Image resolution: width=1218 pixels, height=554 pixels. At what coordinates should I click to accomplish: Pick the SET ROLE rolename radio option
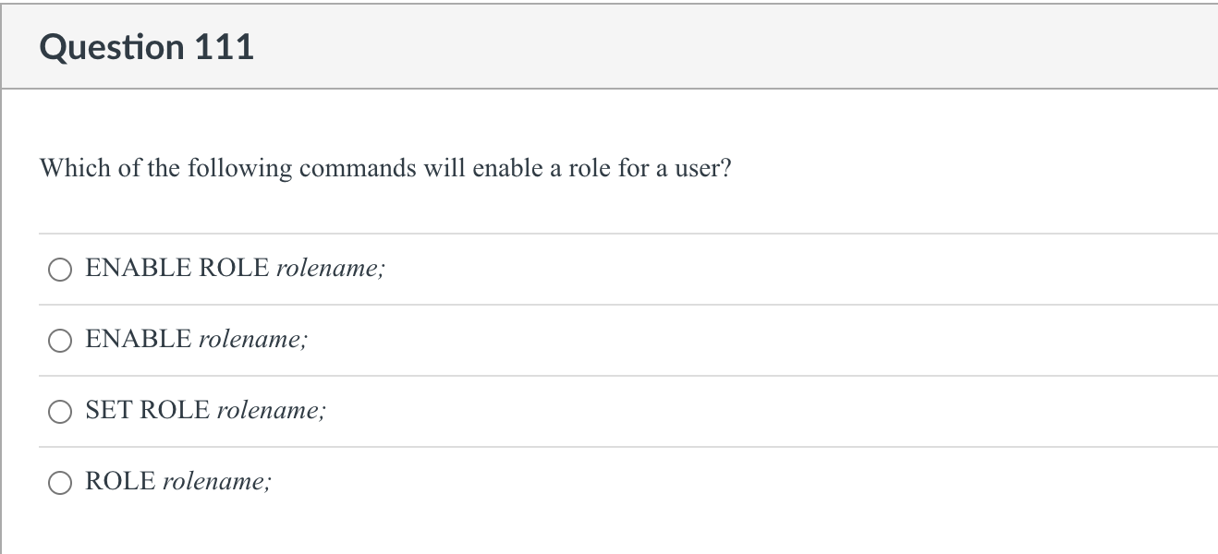pyautogui.click(x=59, y=412)
